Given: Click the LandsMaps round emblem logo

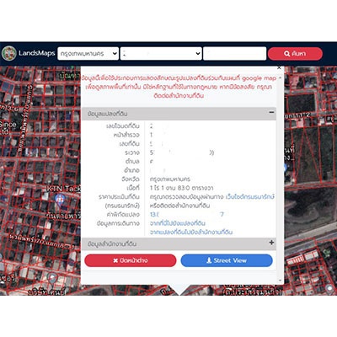Looking at the screenshot, I should pyautogui.click(x=9, y=53).
